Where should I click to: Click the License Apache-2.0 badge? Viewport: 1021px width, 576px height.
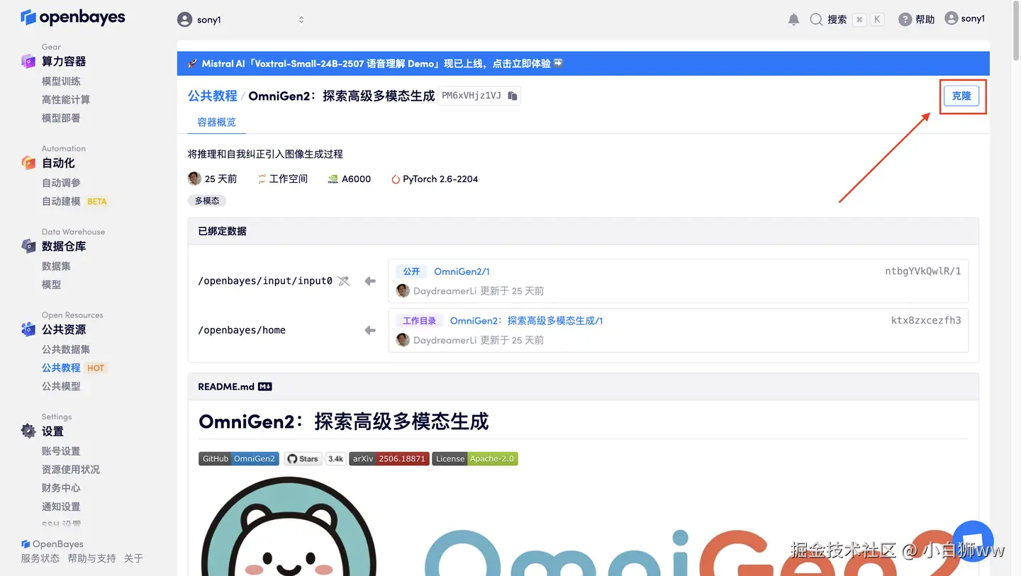[x=475, y=458]
